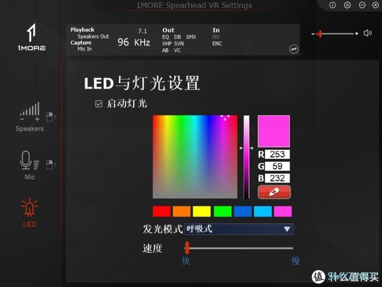Screen dimensions: 382x287
Task: Click the master volume slider track
Action: coord(334,34)
